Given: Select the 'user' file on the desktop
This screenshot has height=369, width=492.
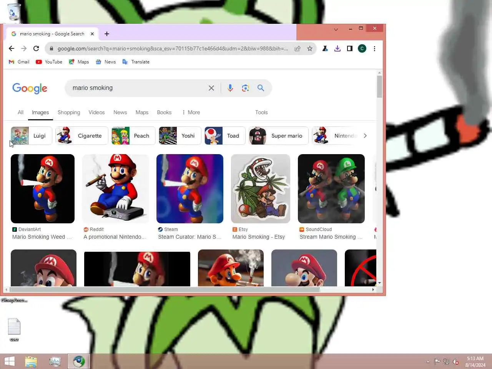Looking at the screenshot, I should pos(14,330).
